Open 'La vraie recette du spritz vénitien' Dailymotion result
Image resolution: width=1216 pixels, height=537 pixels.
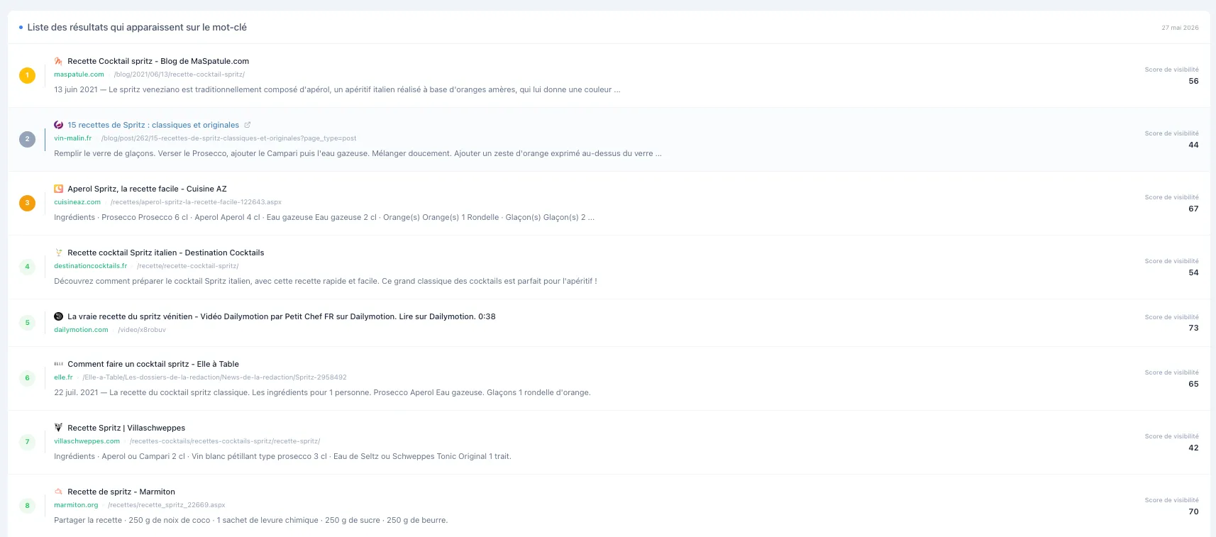[282, 316]
